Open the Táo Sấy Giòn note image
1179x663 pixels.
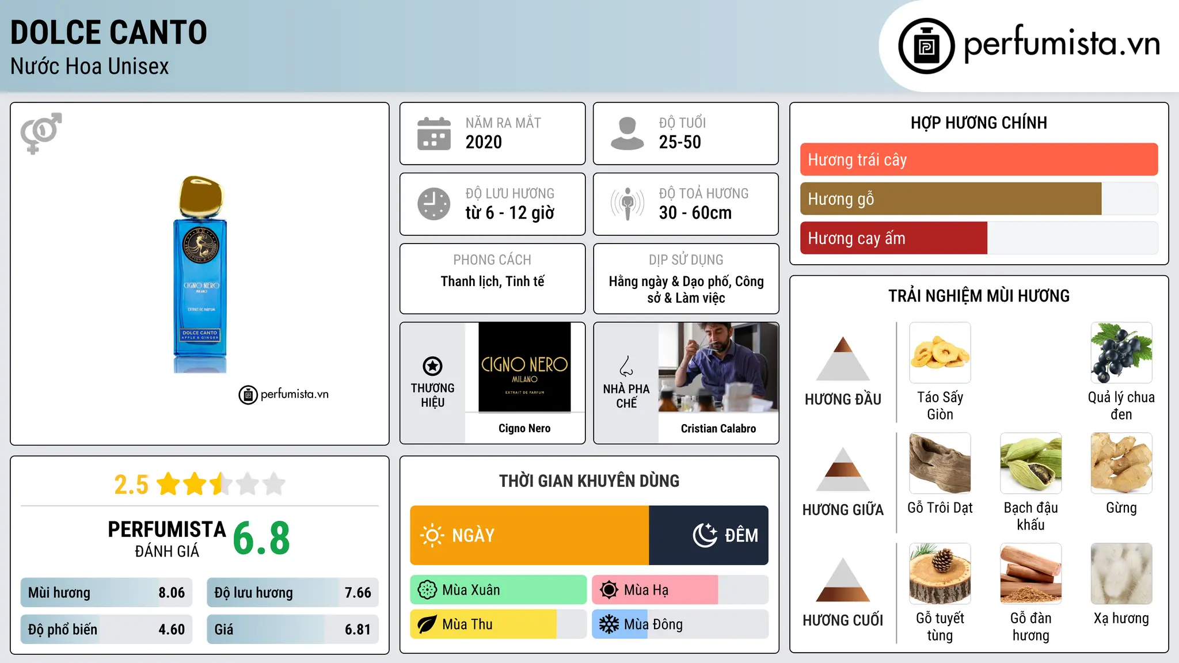940,353
